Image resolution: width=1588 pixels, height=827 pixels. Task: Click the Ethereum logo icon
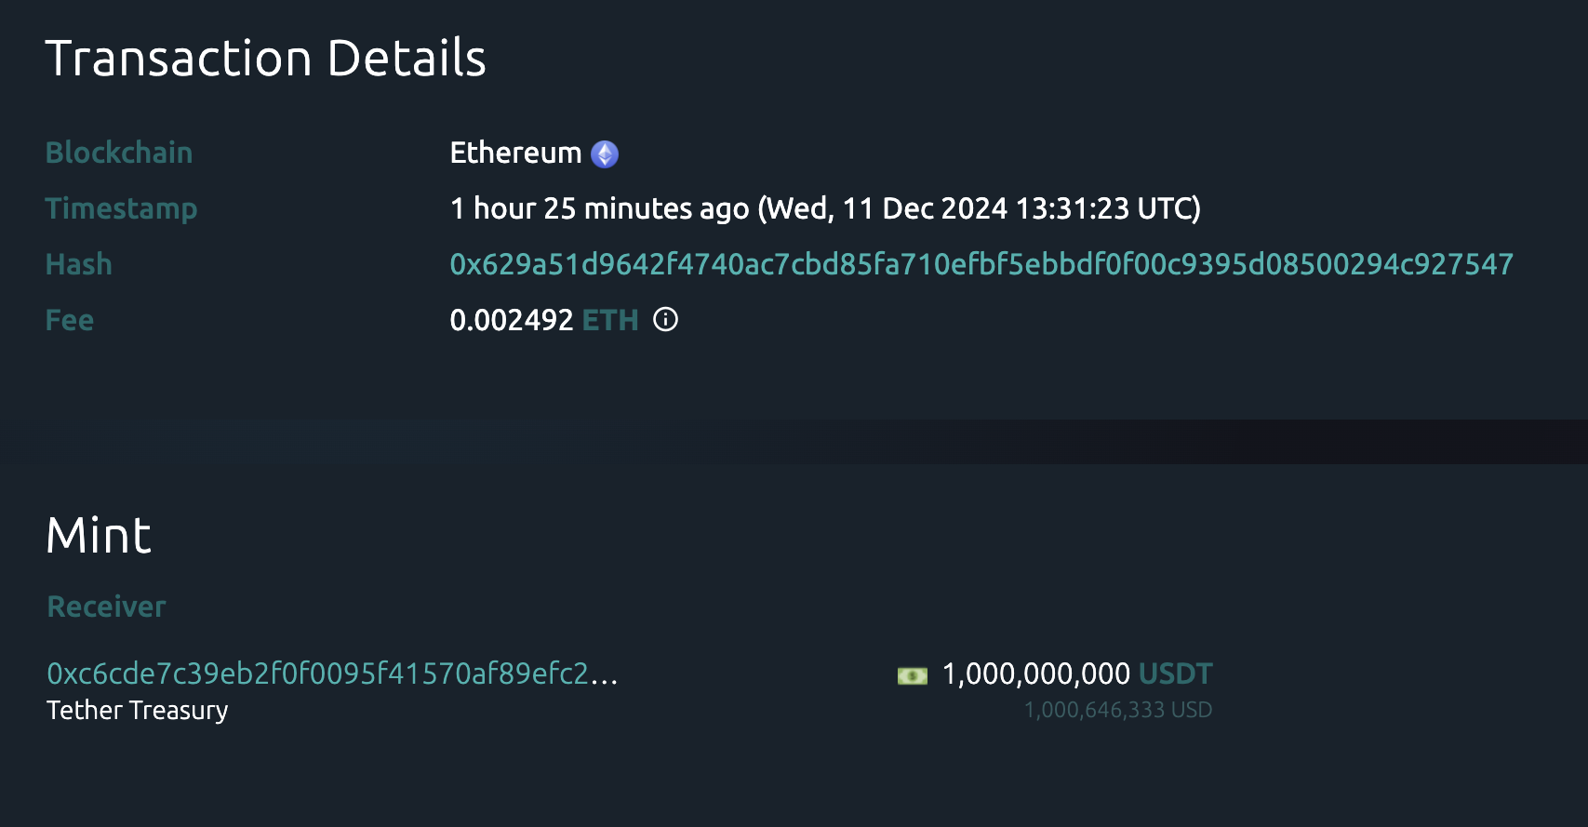click(605, 153)
